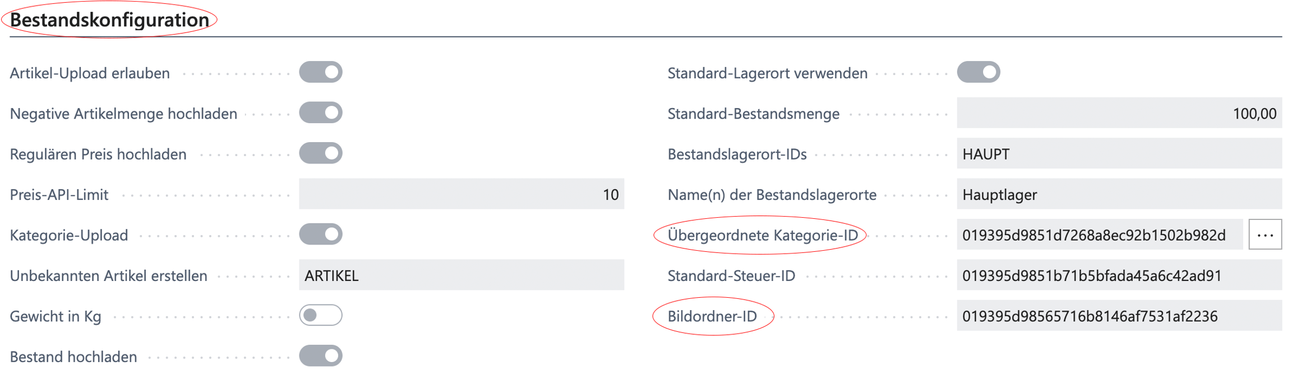Screen dimensions: 1292x375
Task: Select the Standard-Steuer-ID value field
Action: point(1119,275)
